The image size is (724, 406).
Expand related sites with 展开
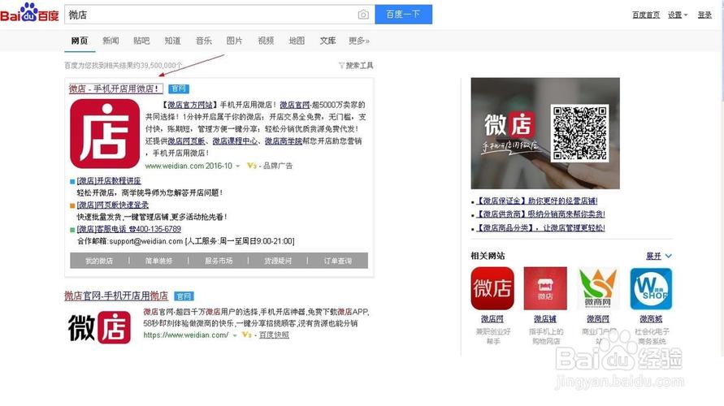point(659,256)
